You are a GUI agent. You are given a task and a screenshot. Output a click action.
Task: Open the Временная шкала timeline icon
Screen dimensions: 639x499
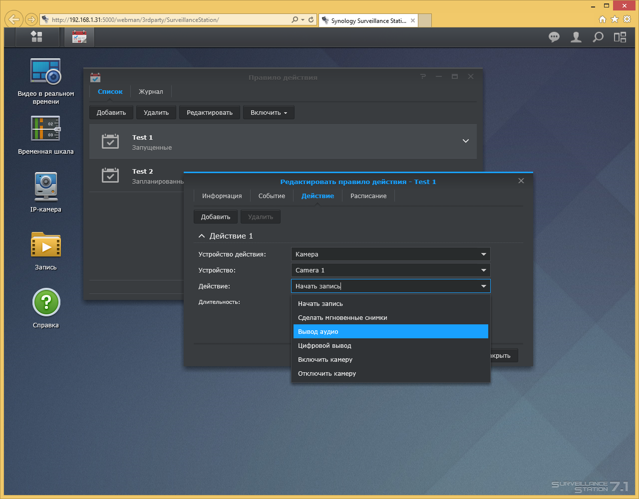pyautogui.click(x=45, y=135)
